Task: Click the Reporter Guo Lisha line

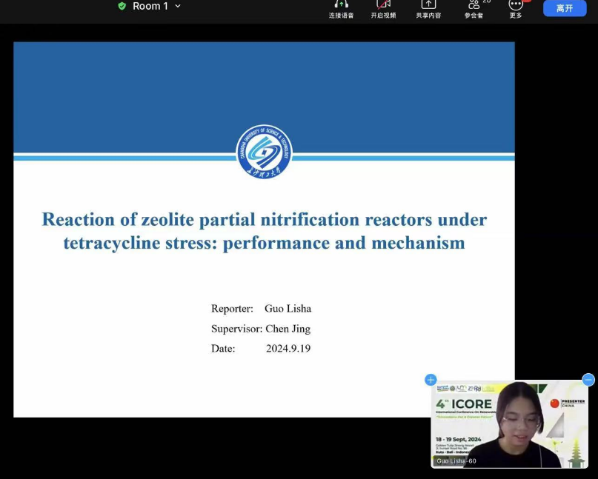Action: [x=261, y=309]
